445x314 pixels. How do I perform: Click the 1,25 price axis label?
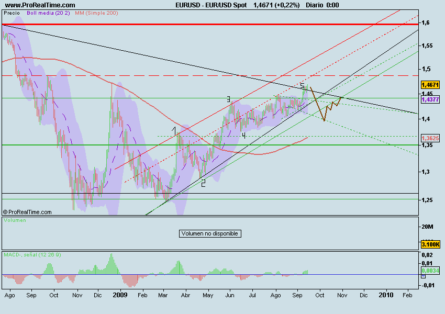[x=427, y=200]
